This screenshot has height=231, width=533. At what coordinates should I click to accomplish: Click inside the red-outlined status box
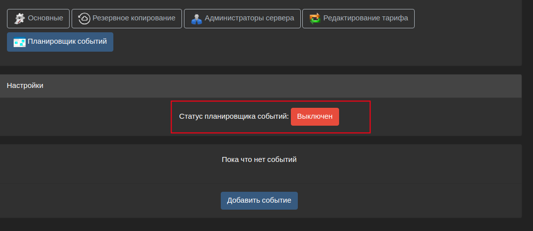coord(270,117)
